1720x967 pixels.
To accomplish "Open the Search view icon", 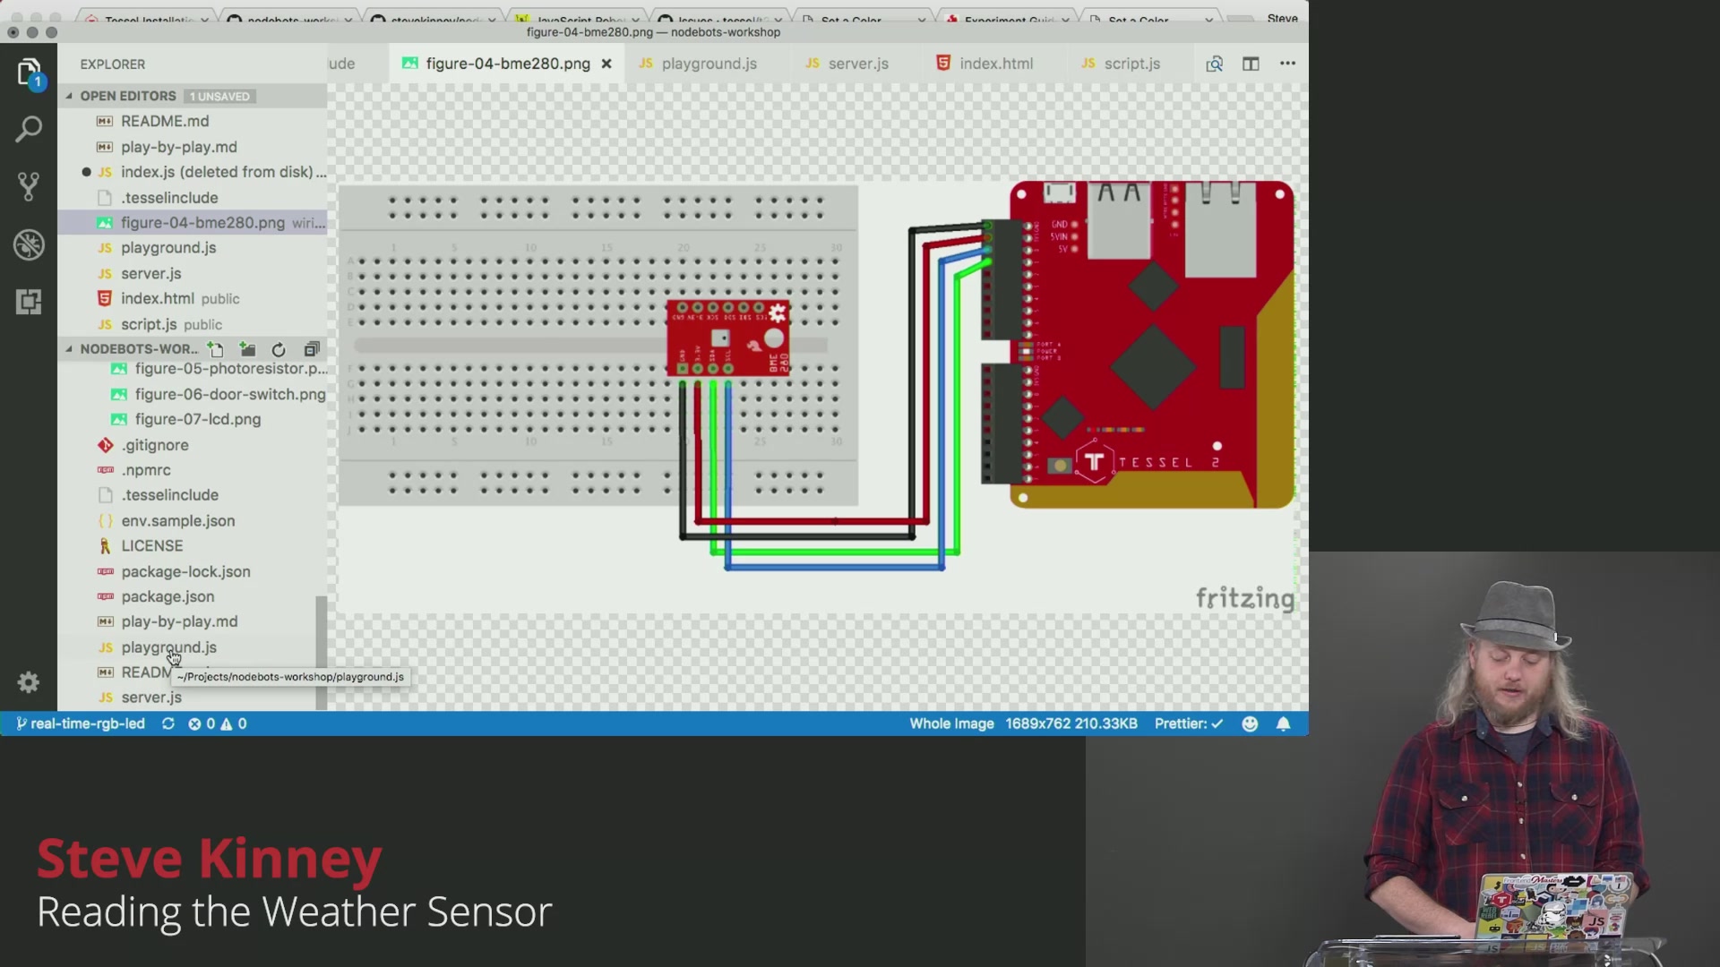I will click(x=29, y=130).
